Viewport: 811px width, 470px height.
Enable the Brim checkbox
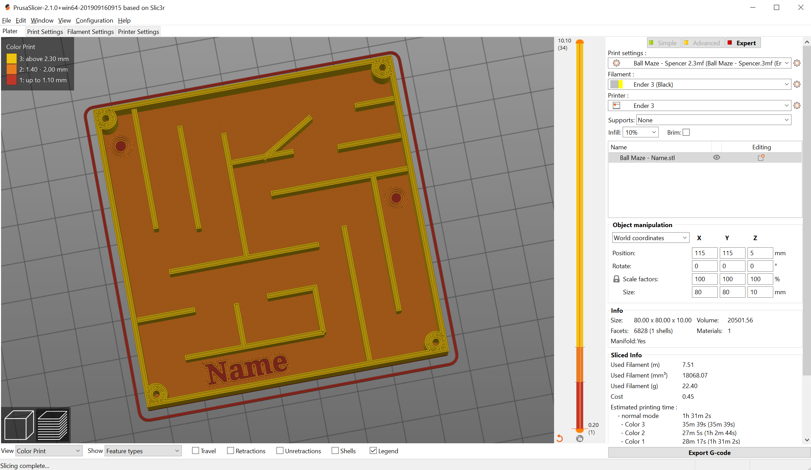(x=686, y=132)
